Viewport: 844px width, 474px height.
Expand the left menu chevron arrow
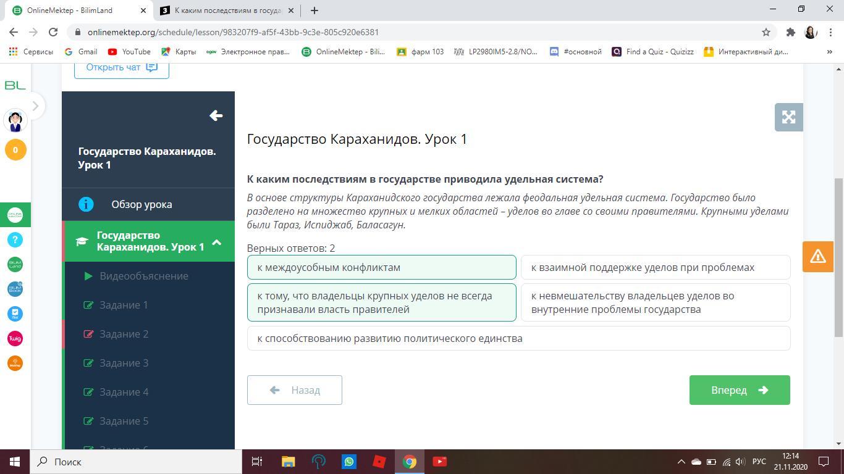point(35,106)
